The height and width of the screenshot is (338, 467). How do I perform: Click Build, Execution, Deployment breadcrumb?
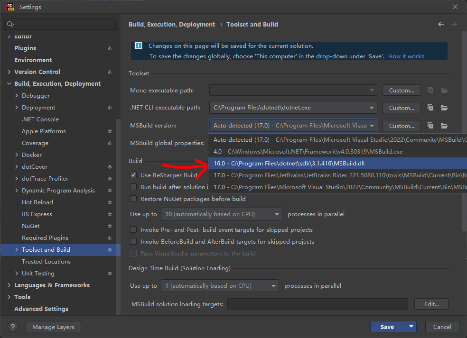click(x=171, y=24)
